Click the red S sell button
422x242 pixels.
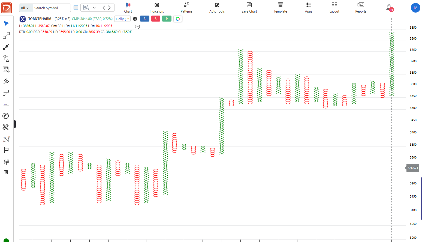(x=156, y=19)
